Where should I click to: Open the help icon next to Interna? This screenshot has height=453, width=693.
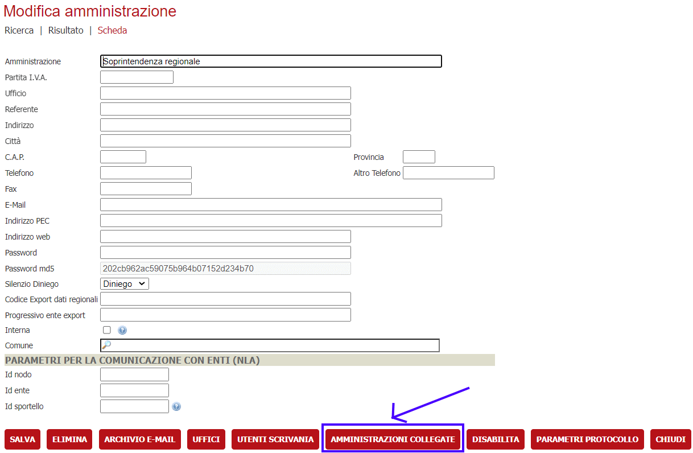tap(122, 330)
